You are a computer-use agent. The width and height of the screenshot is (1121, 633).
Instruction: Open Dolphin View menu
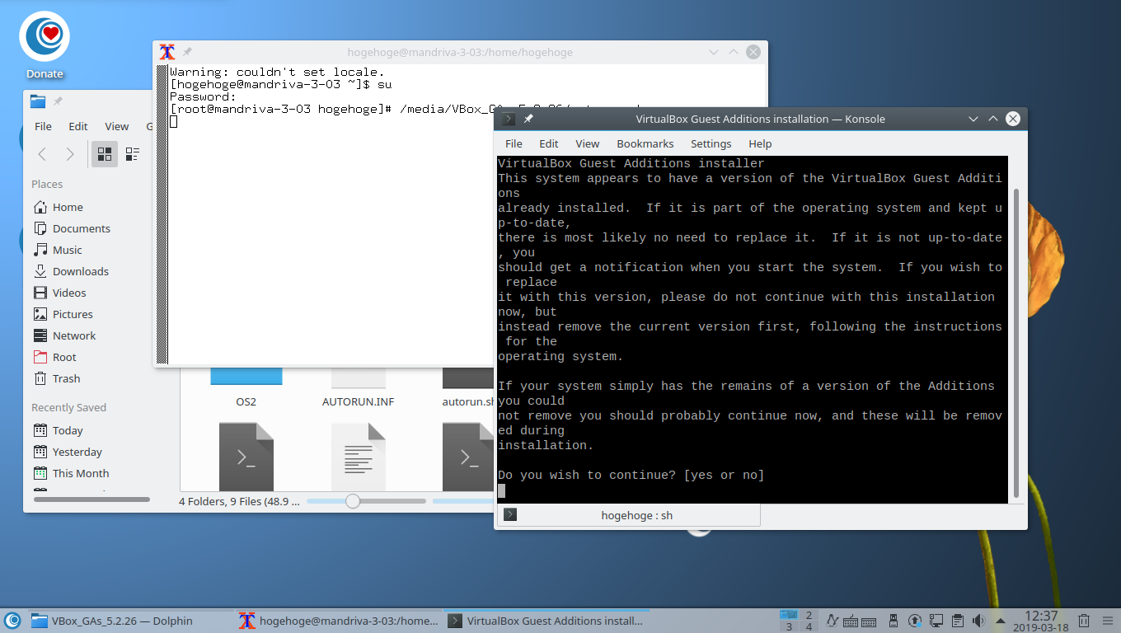116,126
